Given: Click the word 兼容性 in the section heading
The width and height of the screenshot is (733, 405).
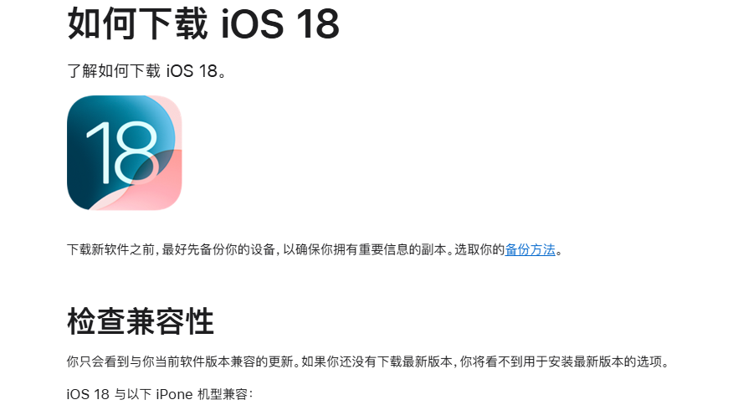Looking at the screenshot, I should tap(170, 321).
